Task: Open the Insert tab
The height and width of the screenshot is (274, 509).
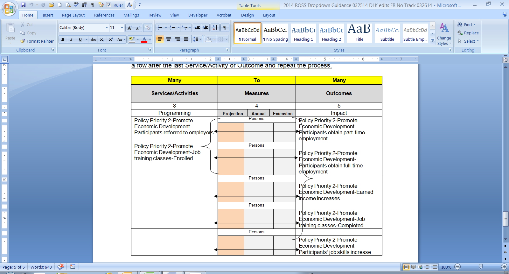Action: (48, 15)
